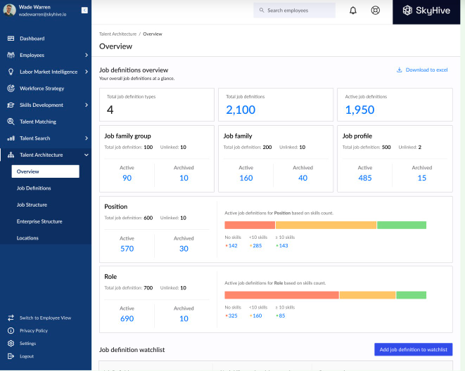The image size is (465, 371).
Task: Open Job Definitions submenu item
Action: pyautogui.click(x=34, y=188)
